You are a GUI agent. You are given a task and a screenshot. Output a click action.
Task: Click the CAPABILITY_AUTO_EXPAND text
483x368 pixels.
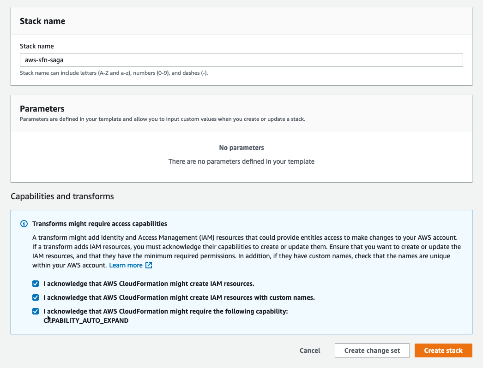pyautogui.click(x=86, y=321)
